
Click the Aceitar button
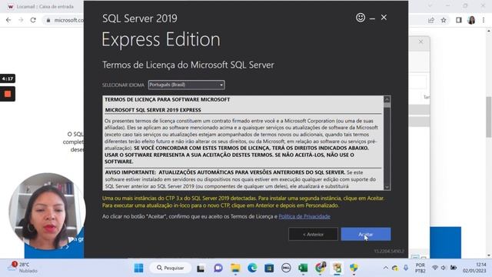[x=366, y=234]
